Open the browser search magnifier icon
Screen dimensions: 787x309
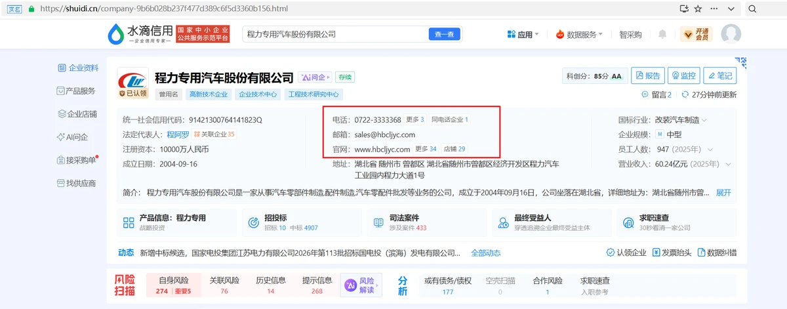pyautogui.click(x=753, y=9)
